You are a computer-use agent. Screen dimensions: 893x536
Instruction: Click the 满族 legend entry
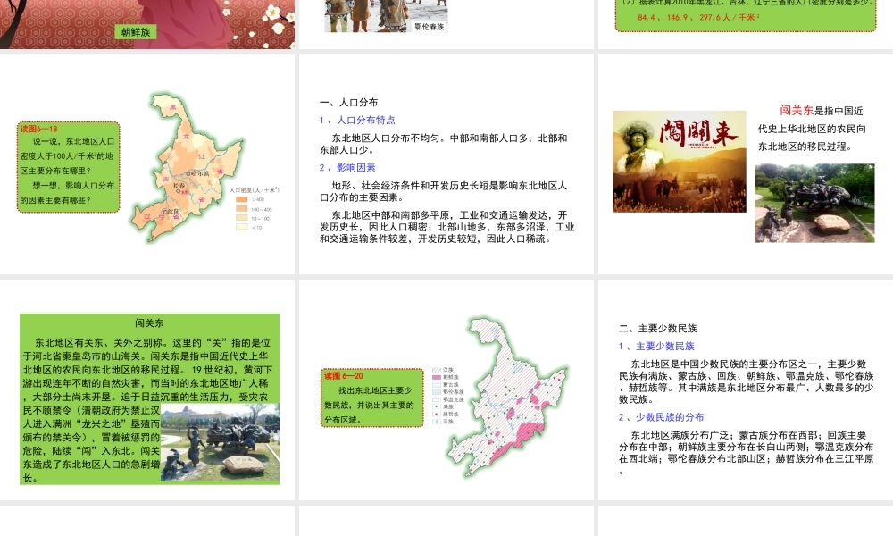pos(443,406)
